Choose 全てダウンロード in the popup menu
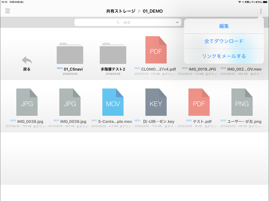 click(x=224, y=41)
